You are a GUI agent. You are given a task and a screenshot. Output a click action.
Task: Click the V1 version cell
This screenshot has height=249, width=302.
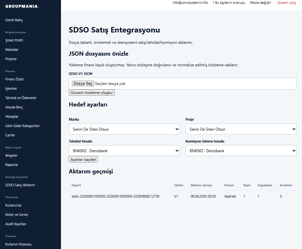point(176,196)
